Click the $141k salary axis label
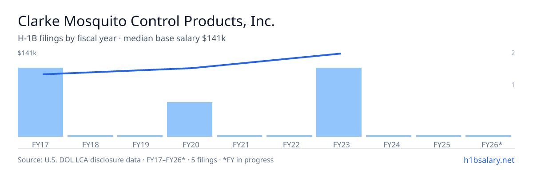Screen dimensions: 533x177 click(27, 53)
